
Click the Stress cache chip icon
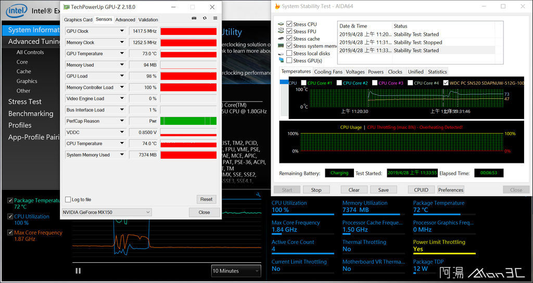tap(281, 38)
